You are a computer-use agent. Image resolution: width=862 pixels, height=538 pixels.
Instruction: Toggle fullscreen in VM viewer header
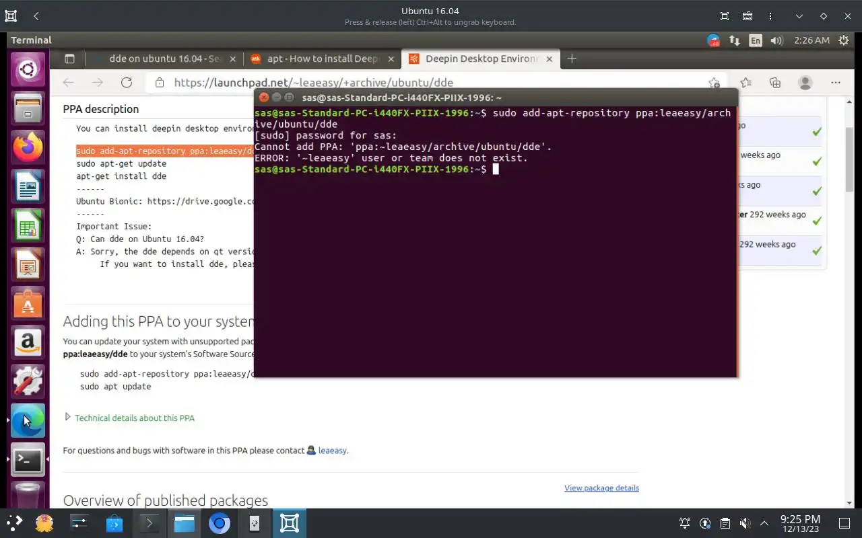coord(725,16)
